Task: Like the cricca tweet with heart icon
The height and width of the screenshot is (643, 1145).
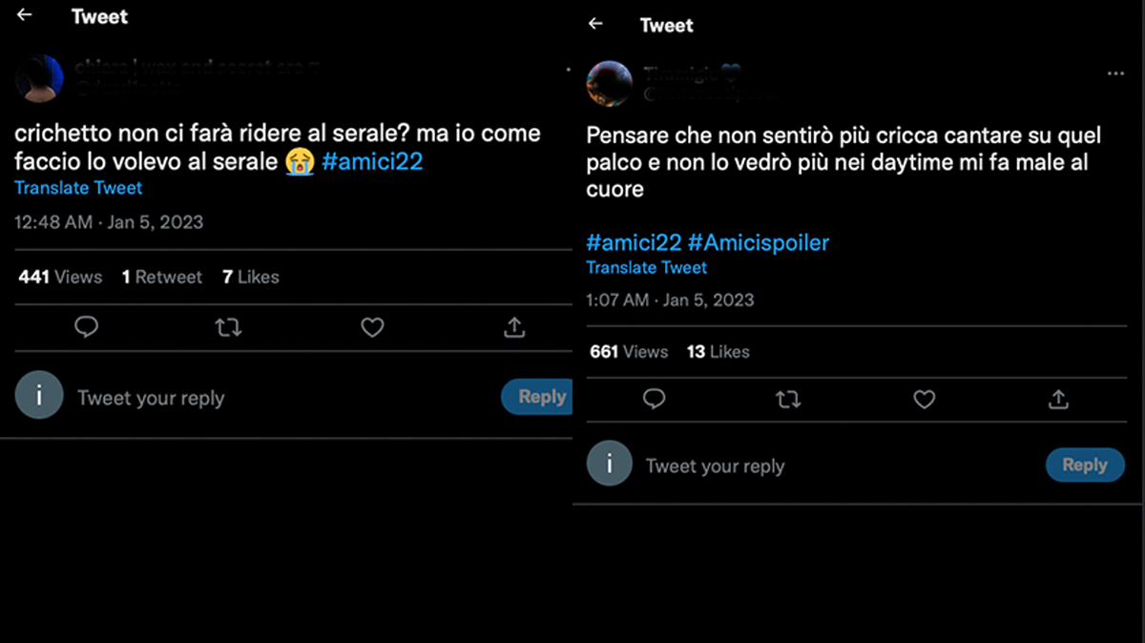Action: coord(925,399)
